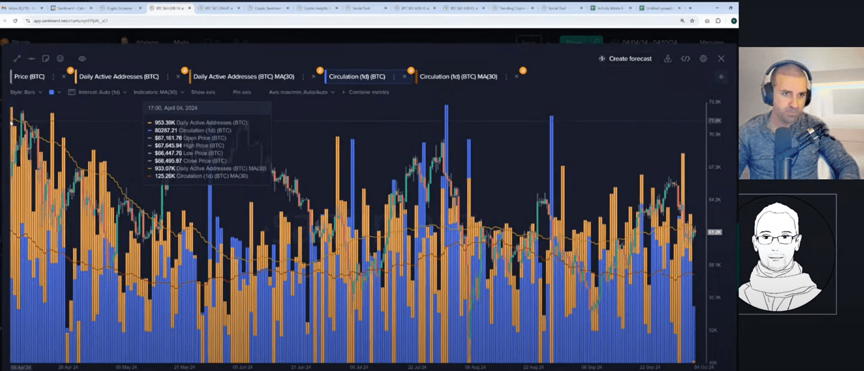The width and height of the screenshot is (864, 371).
Task: Toggle Show axis option
Action: point(202,92)
